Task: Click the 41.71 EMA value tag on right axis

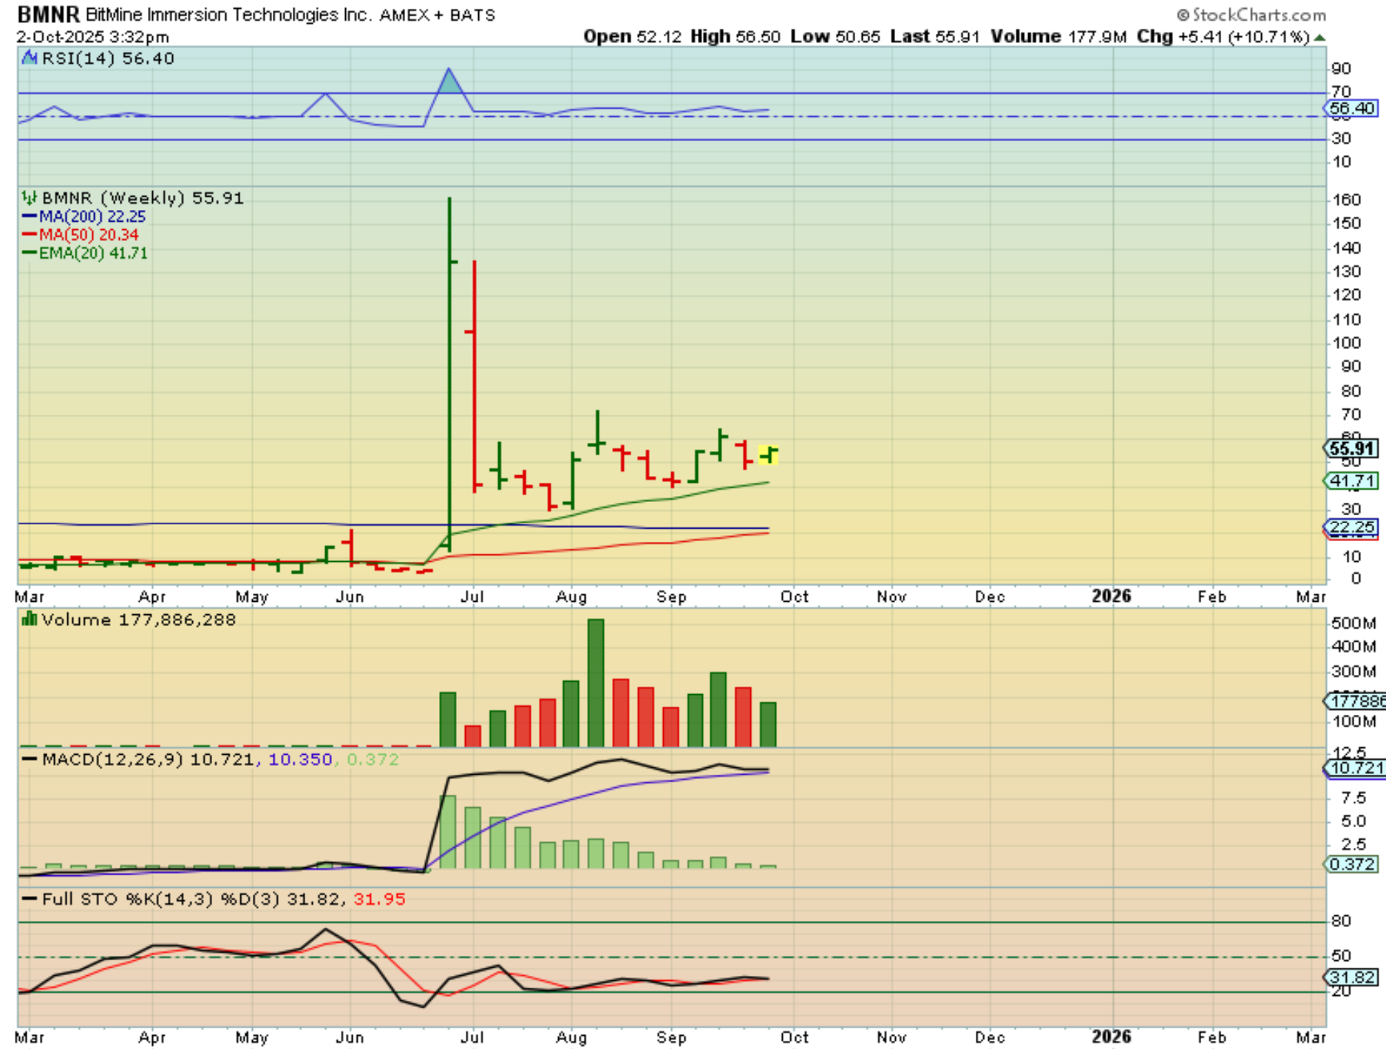Action: pyautogui.click(x=1351, y=481)
